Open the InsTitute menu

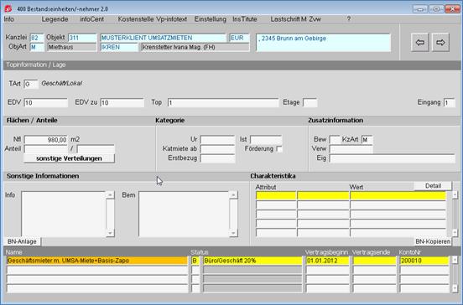coord(245,19)
